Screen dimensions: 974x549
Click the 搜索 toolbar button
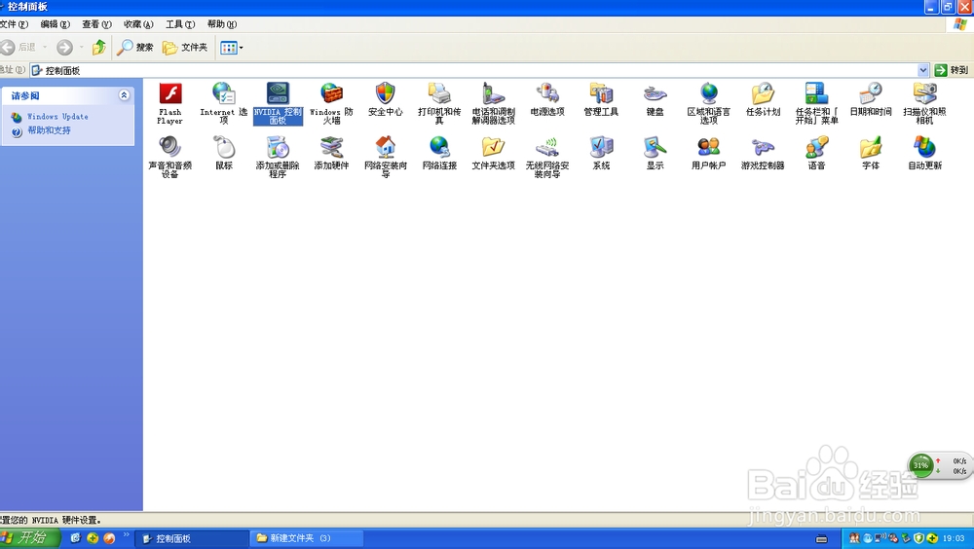pos(135,47)
